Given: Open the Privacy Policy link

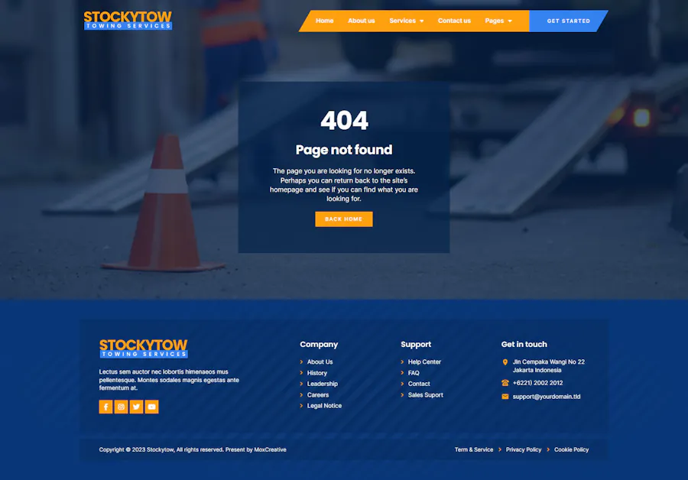Looking at the screenshot, I should click(x=524, y=449).
